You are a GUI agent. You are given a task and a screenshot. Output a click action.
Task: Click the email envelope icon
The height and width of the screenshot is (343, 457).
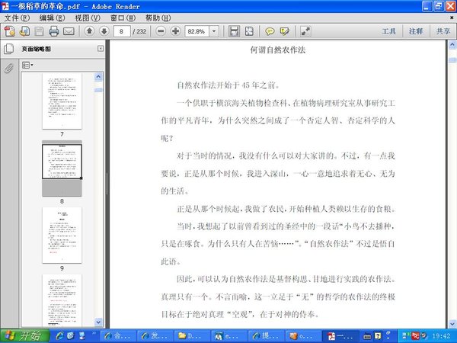pyautogui.click(x=69, y=31)
